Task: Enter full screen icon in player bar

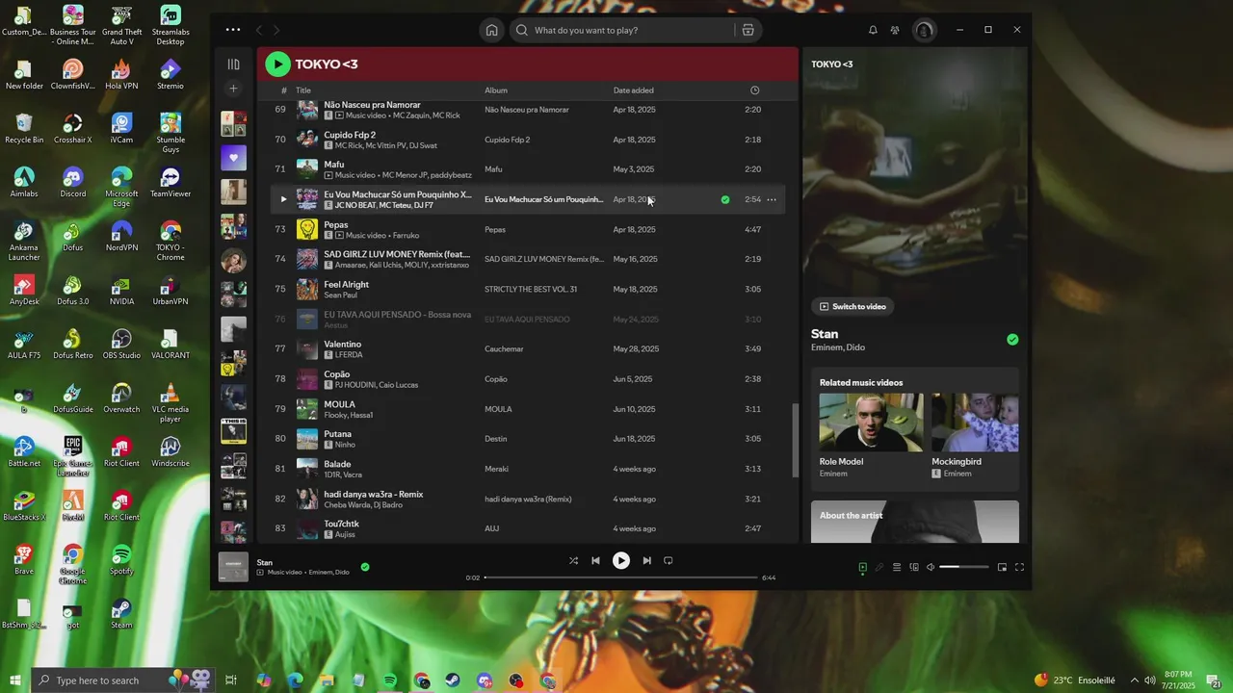Action: (1019, 567)
